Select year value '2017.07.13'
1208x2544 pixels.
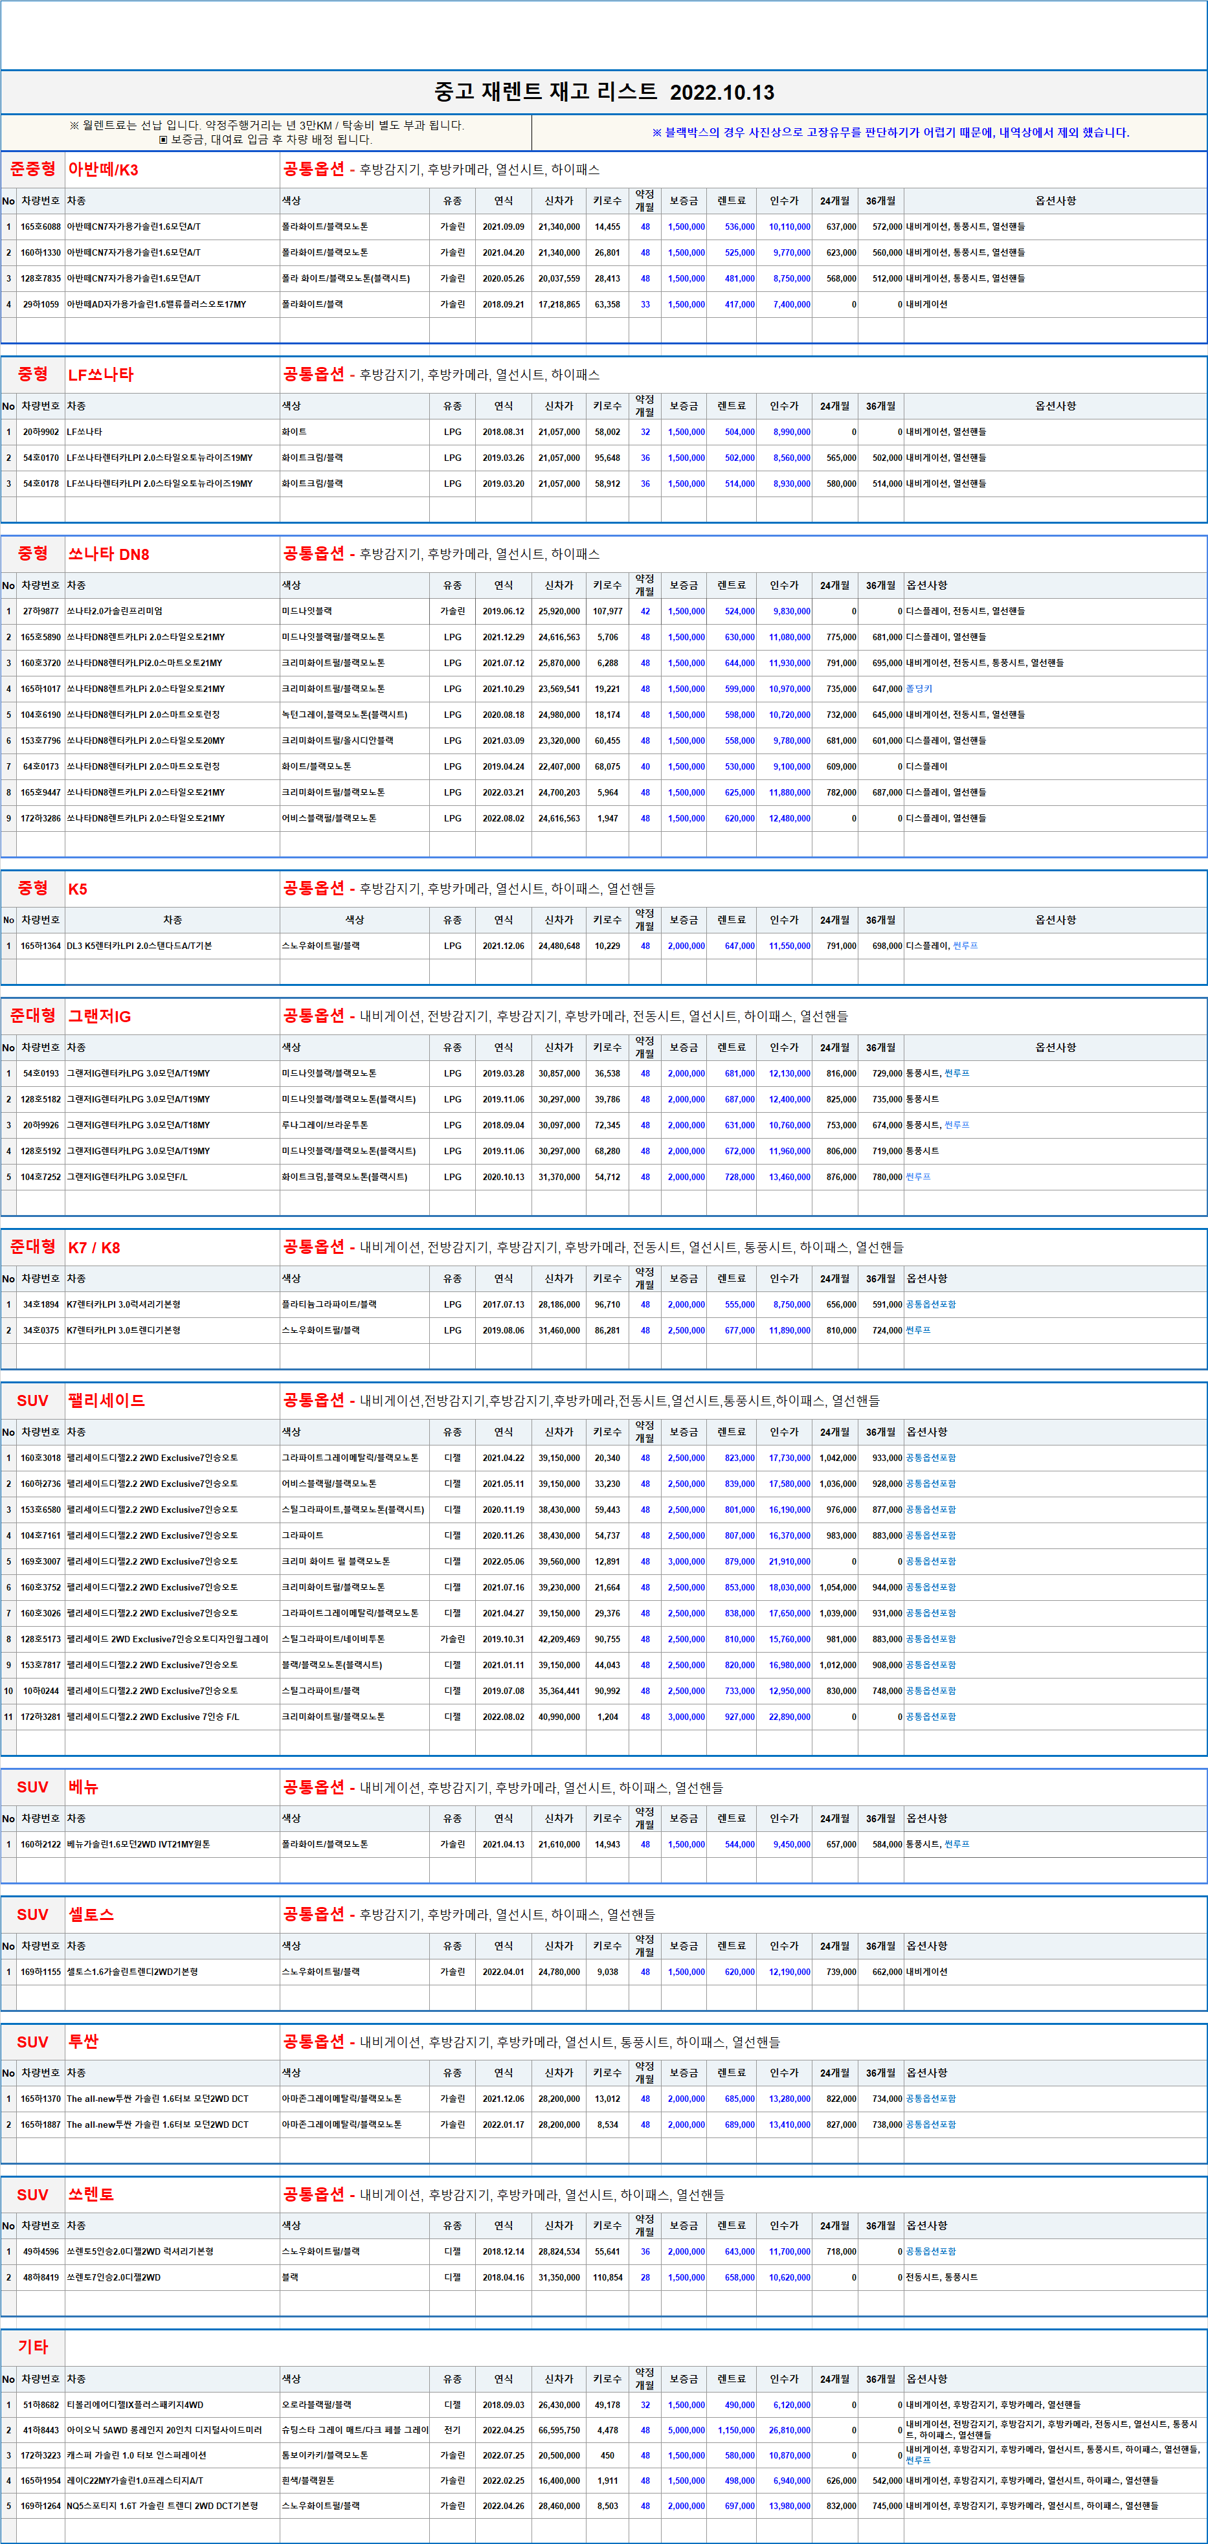(504, 1304)
